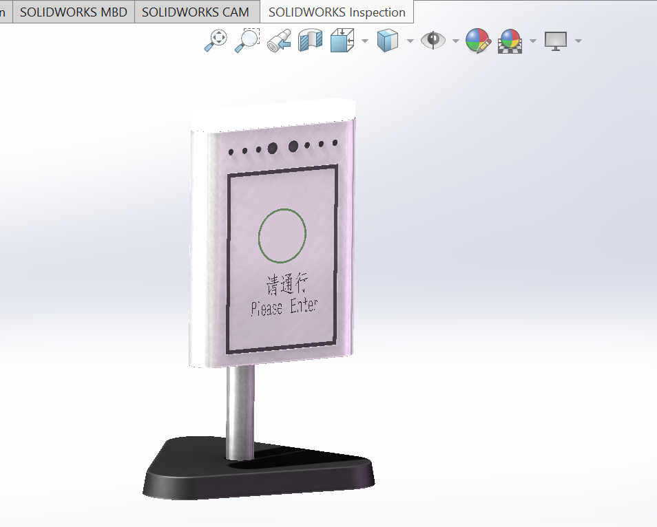657x527 pixels.
Task: Open the SOLIDWORKS CAM tab
Action: point(196,12)
